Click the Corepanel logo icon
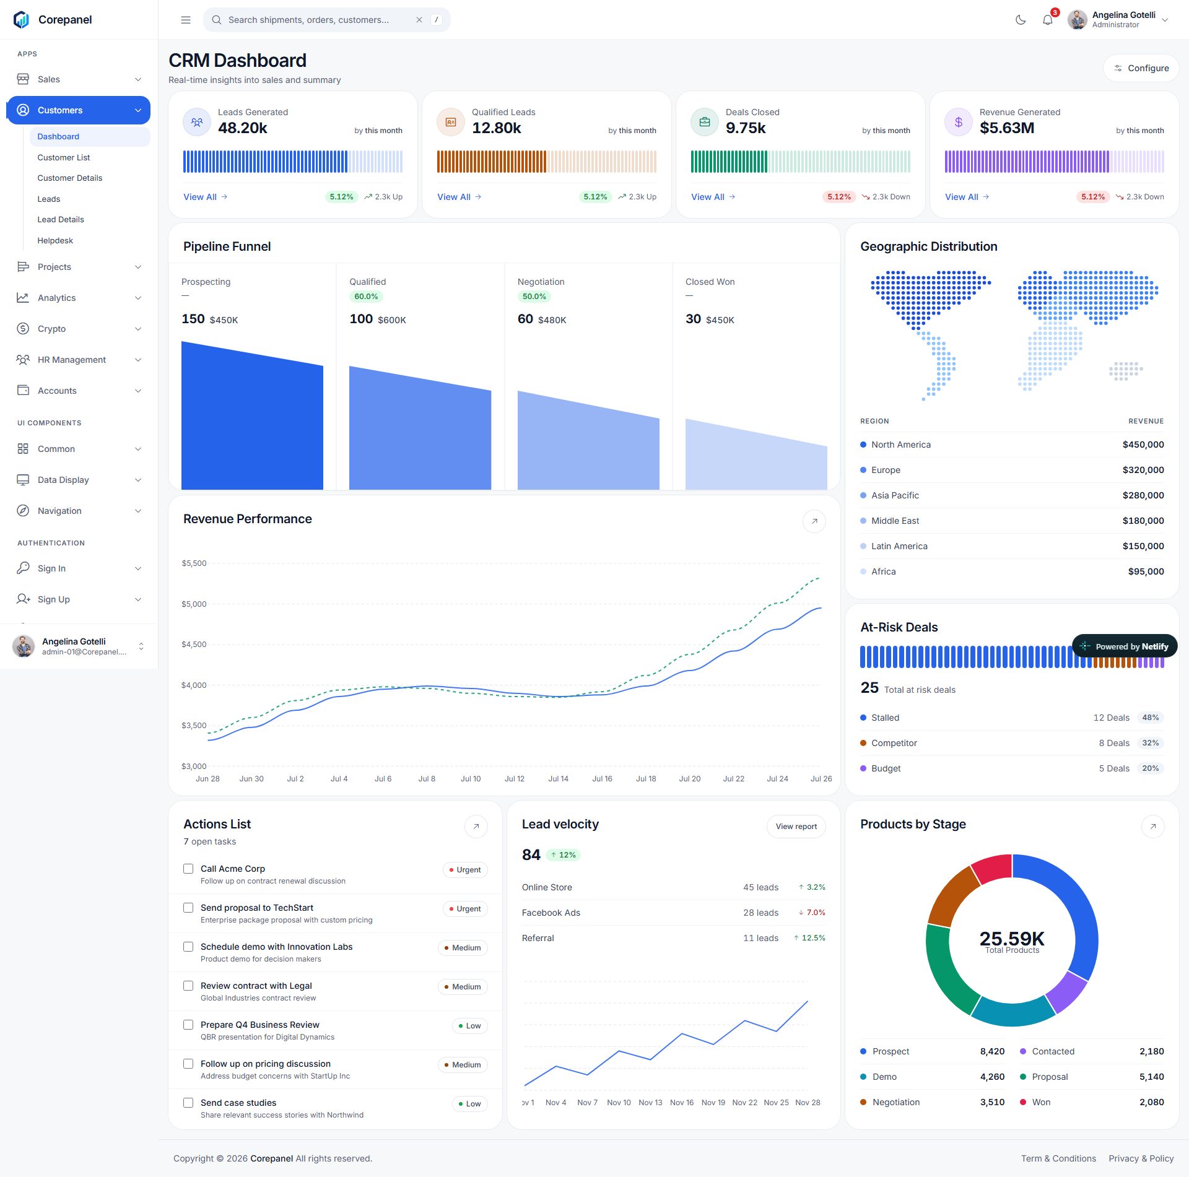The height and width of the screenshot is (1177, 1189). [22, 20]
